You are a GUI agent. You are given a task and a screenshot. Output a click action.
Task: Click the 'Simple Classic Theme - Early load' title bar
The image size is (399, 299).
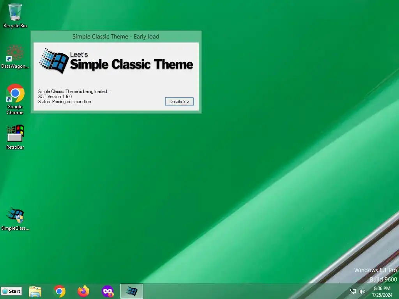coord(116,37)
